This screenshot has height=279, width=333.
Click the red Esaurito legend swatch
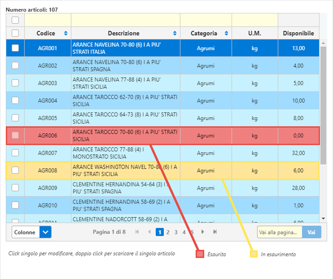200,254
